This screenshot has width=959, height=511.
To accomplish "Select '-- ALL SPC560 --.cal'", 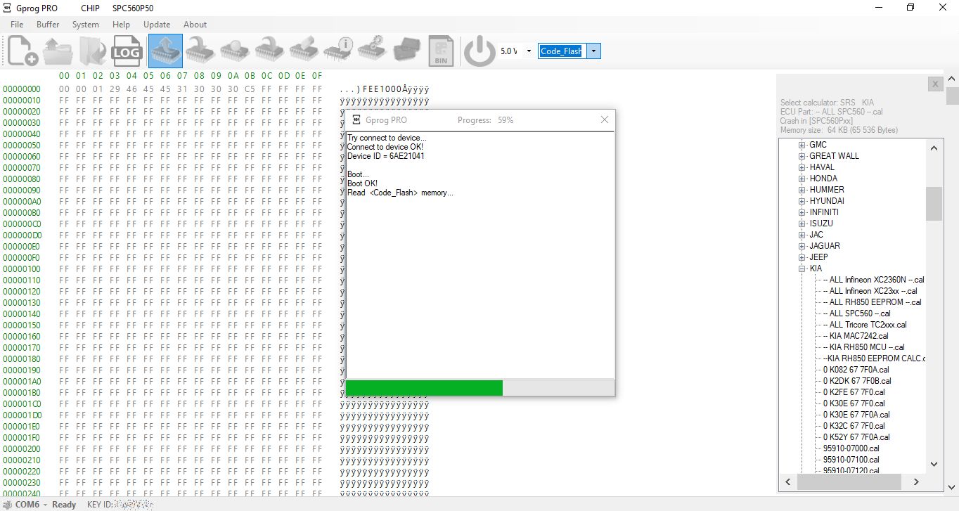I will [x=856, y=313].
